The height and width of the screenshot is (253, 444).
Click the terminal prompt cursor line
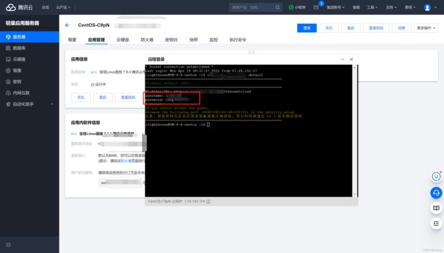point(178,125)
